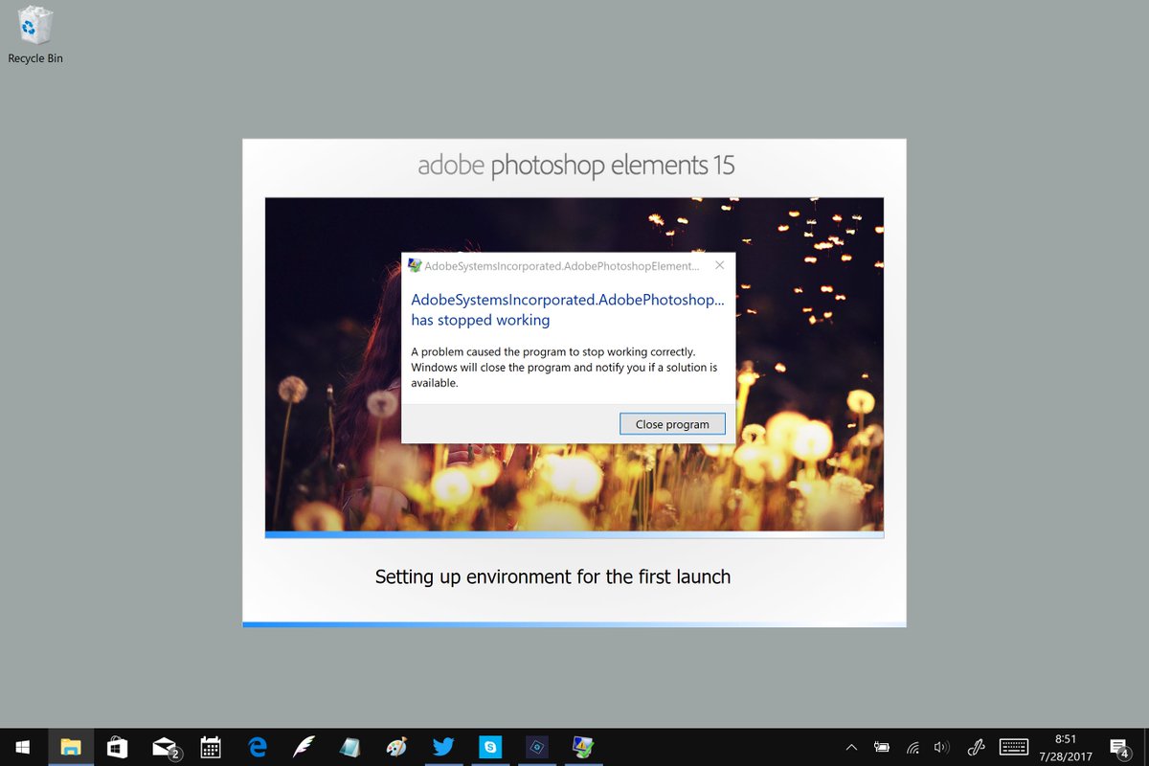Open the Calendar app in taskbar
The width and height of the screenshot is (1149, 766).
point(211,747)
